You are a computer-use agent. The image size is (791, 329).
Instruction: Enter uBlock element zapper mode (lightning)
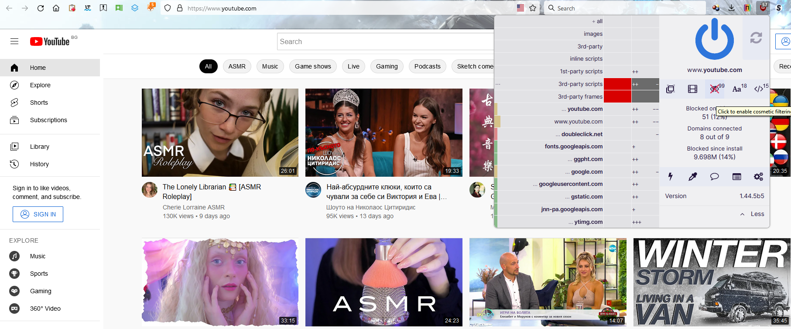click(671, 176)
